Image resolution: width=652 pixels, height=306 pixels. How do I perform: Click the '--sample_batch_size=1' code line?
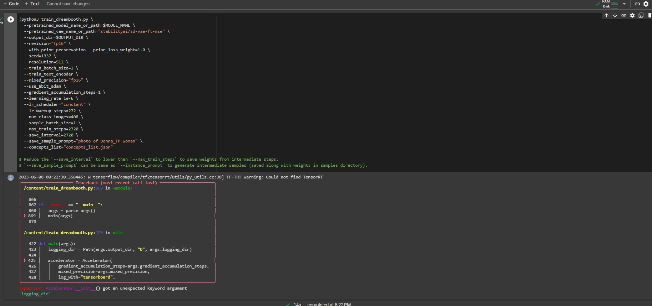52,123
